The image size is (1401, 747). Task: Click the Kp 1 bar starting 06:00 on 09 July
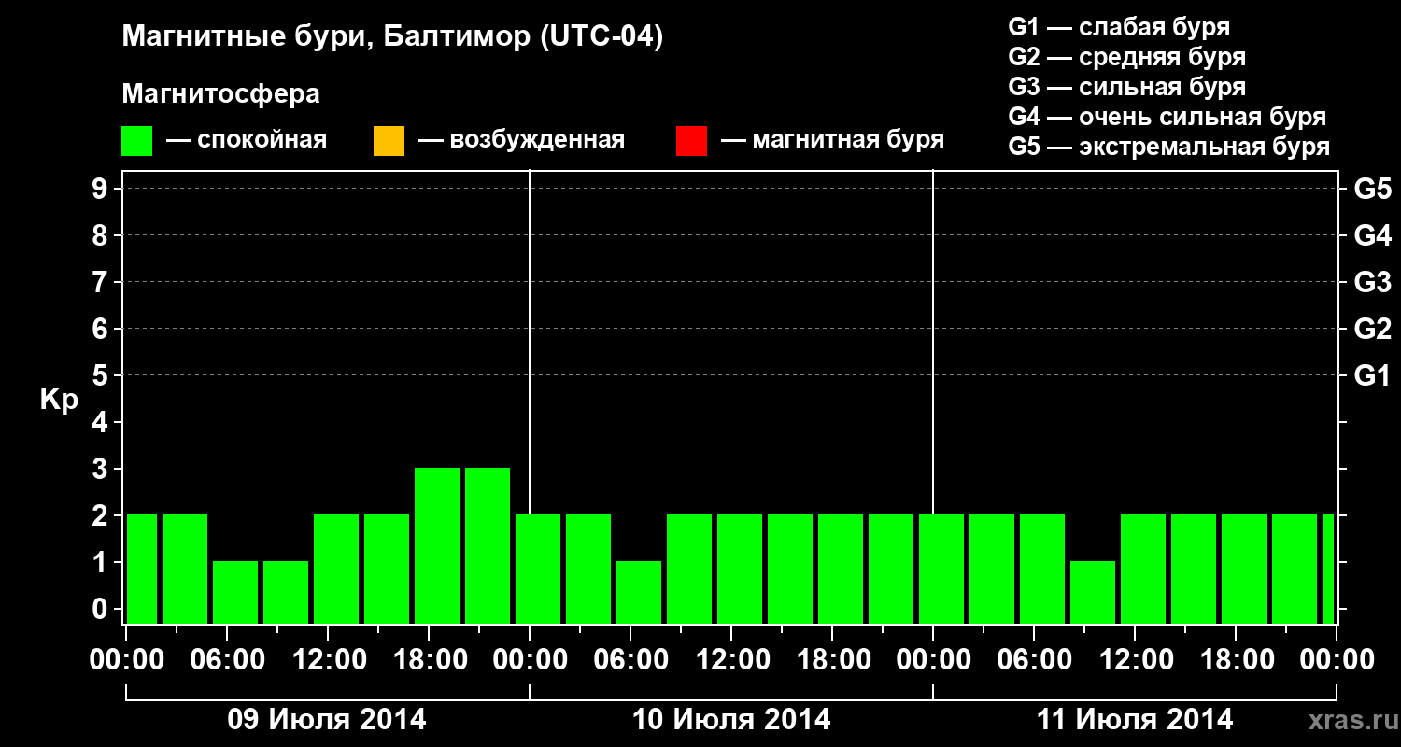[x=235, y=592]
